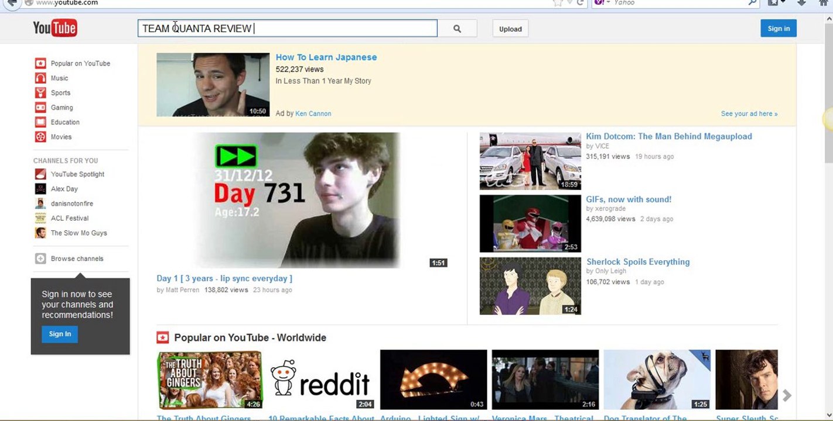Click the browser downloads arrow icon
Viewport: 833px width, 421px height.
pos(802,2)
